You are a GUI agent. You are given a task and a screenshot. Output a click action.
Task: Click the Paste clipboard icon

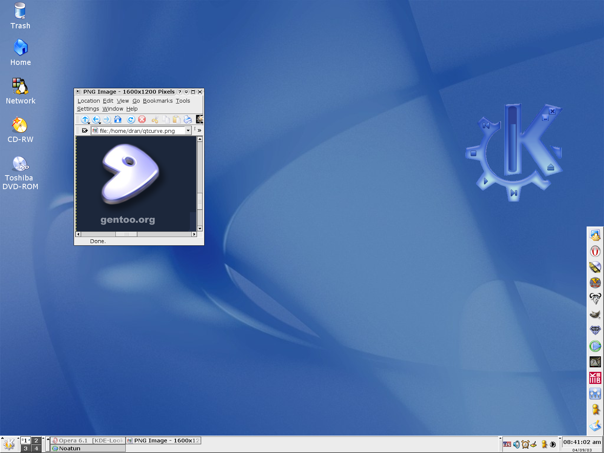pos(177,120)
